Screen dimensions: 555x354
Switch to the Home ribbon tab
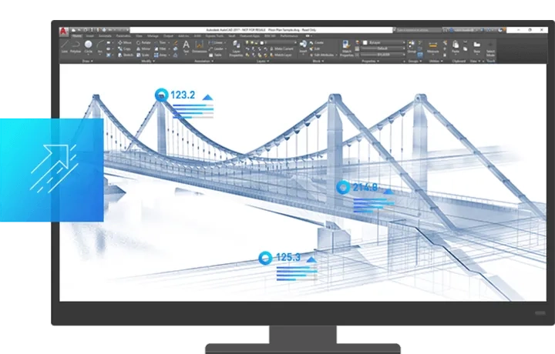[77, 35]
